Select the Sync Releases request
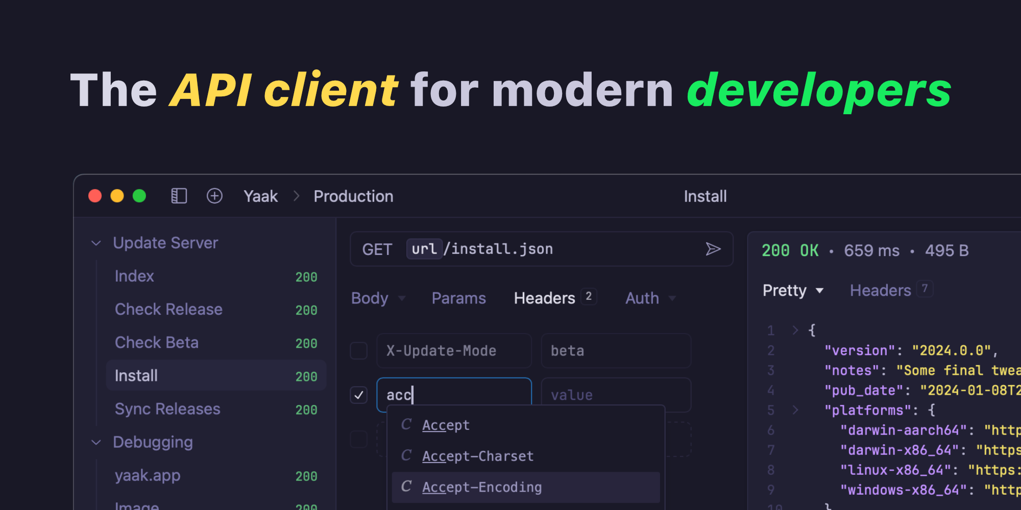This screenshot has height=510, width=1021. point(167,409)
